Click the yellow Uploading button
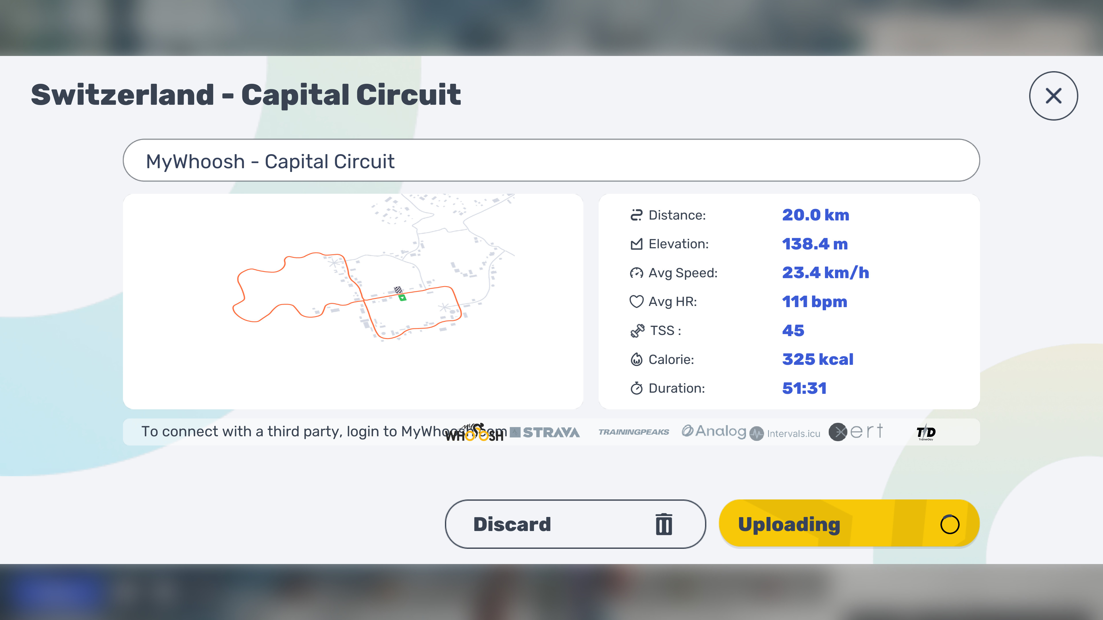Screen dimensions: 1103x620 (849, 524)
